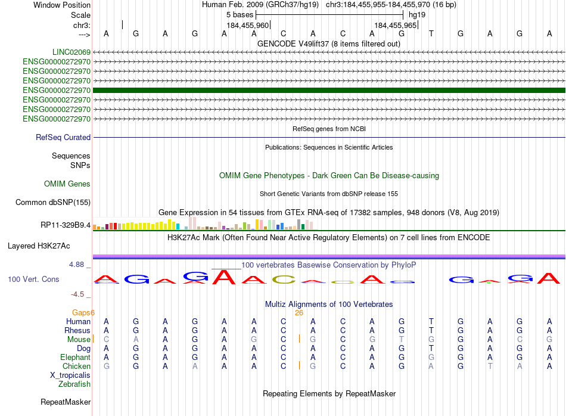Click the RefSeq Curated track label
The image size is (566, 416).
pos(63,137)
